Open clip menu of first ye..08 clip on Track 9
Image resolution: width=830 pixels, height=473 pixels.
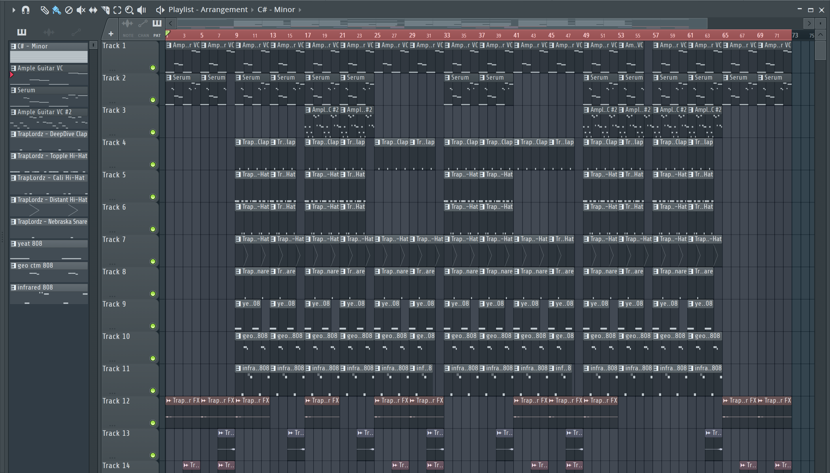(238, 304)
